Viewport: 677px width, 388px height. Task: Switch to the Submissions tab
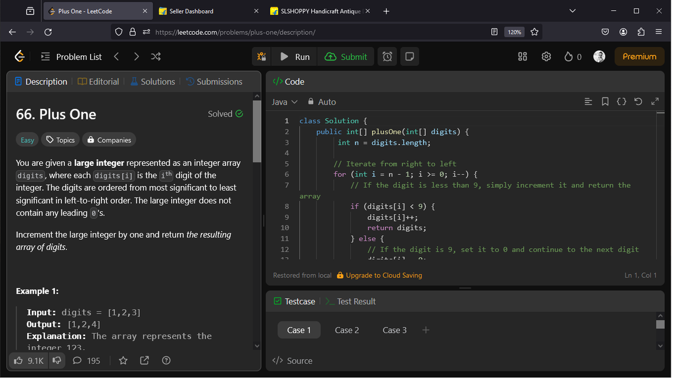point(214,82)
